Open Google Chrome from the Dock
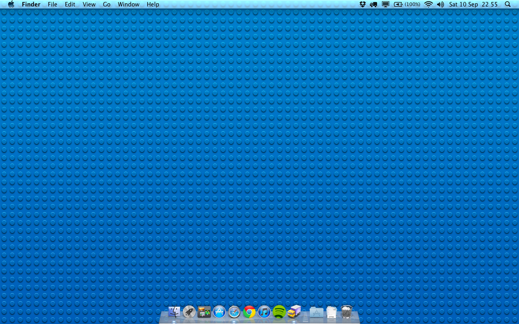Image resolution: width=519 pixels, height=324 pixels. 249,312
